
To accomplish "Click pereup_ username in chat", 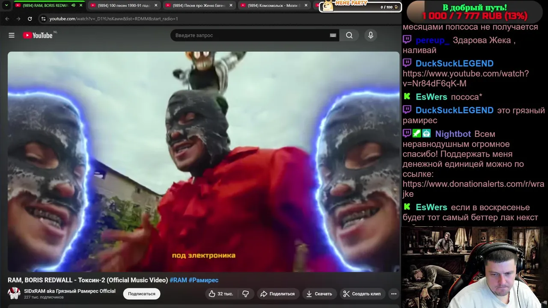I will (432, 40).
